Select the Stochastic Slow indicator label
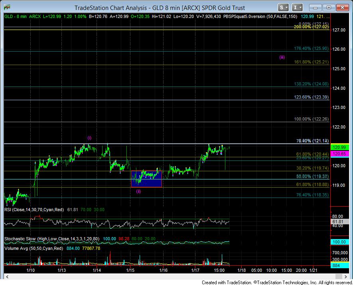This screenshot has width=353, height=285. [x=52, y=239]
